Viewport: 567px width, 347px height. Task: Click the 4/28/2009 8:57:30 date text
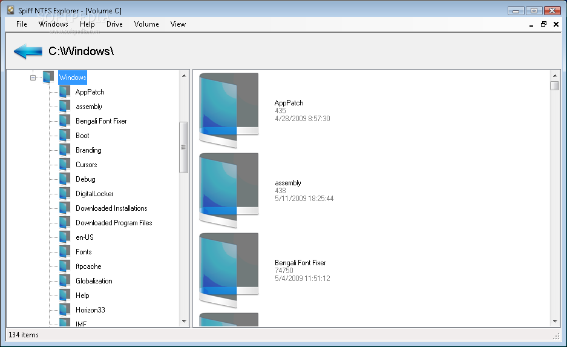pyautogui.click(x=303, y=118)
